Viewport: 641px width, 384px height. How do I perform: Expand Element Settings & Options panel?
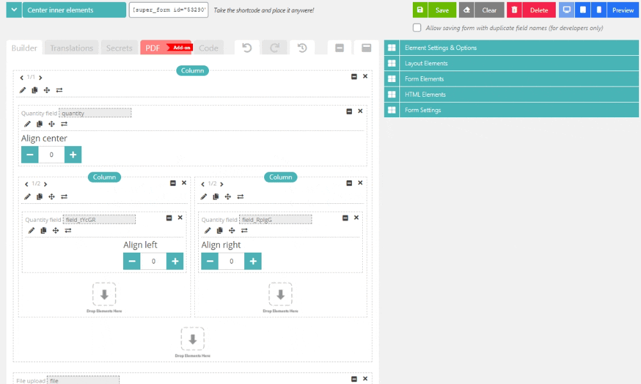click(x=512, y=47)
